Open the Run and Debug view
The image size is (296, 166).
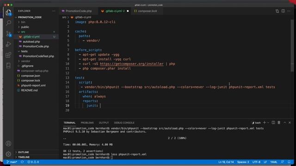point(8,44)
